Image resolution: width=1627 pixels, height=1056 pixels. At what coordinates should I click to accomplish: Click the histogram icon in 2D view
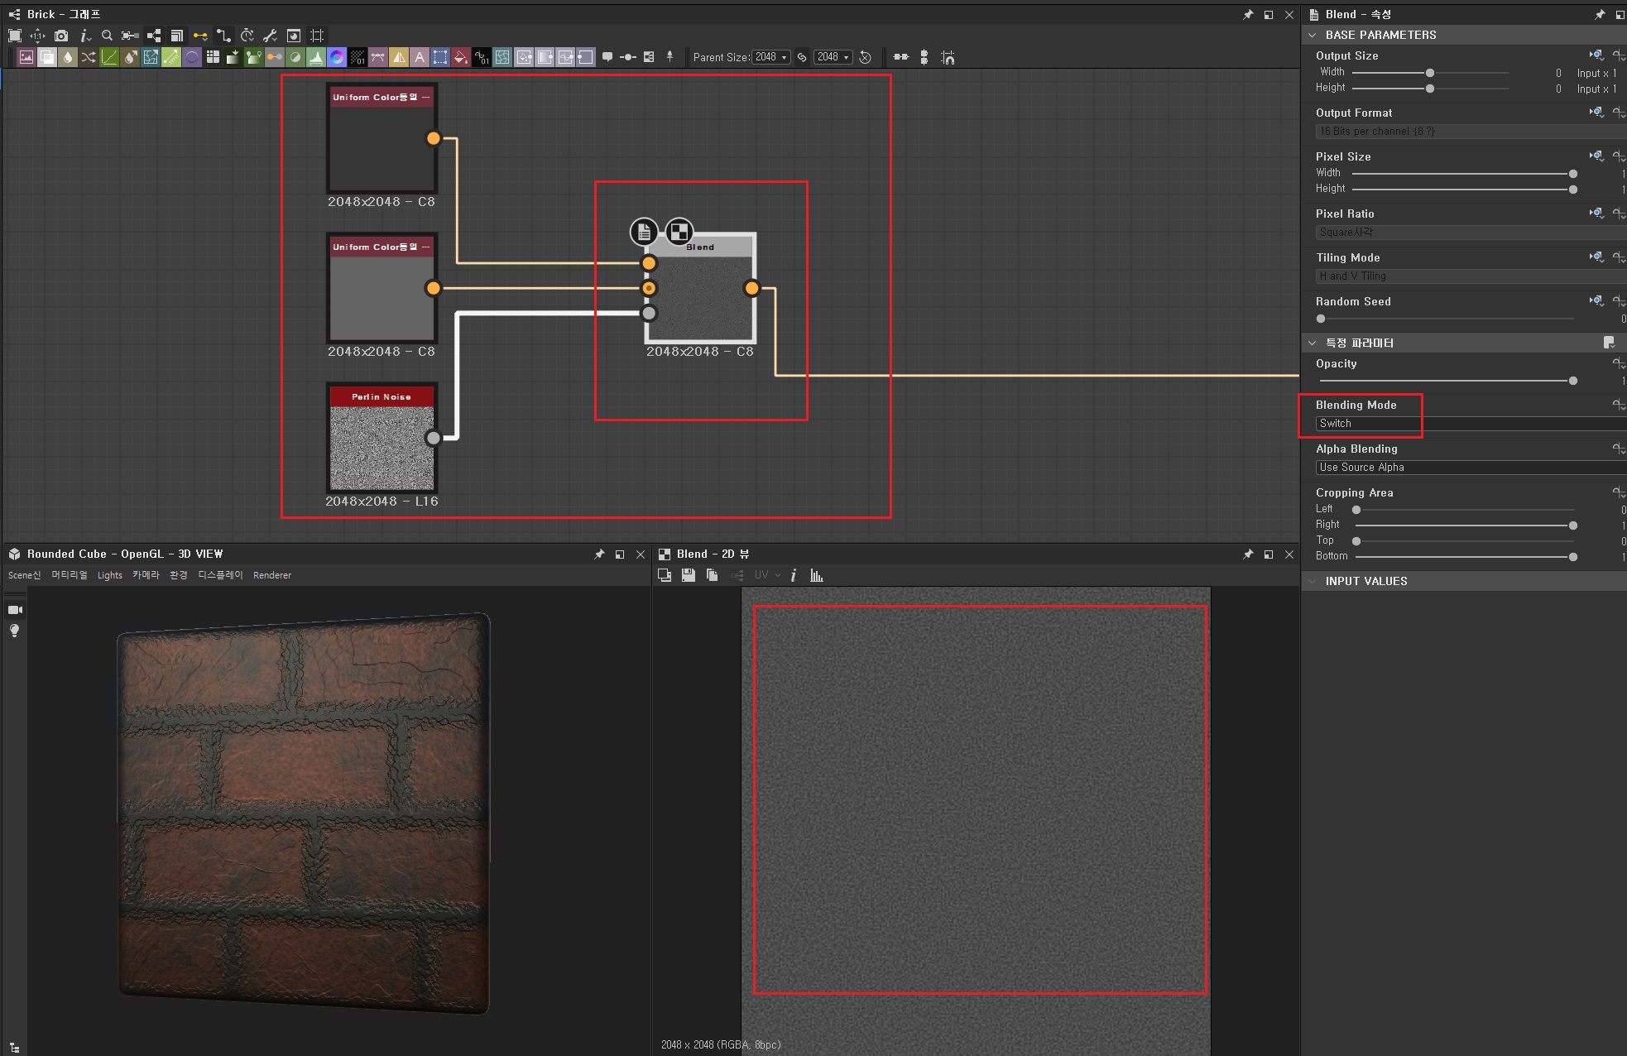coord(817,575)
